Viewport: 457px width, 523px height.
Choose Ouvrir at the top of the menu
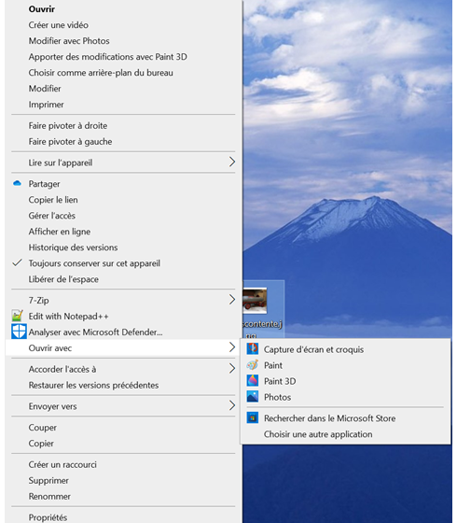123,9
